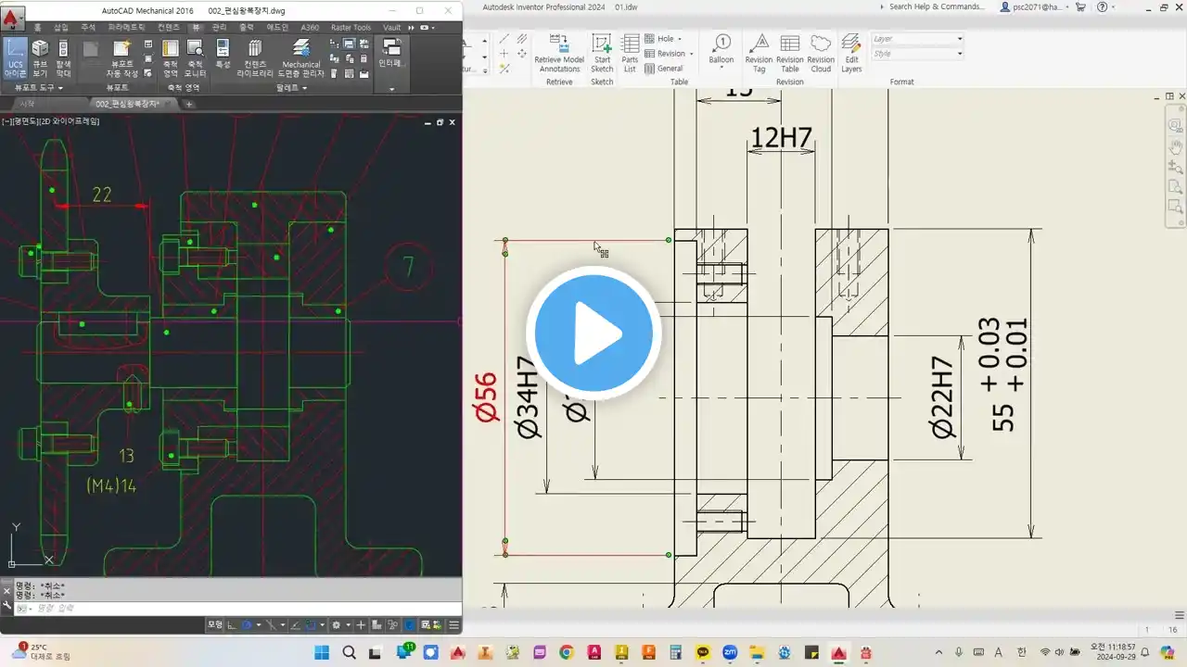This screenshot has height=667, width=1187.
Task: Insert a Revision Table
Action: pyautogui.click(x=790, y=54)
